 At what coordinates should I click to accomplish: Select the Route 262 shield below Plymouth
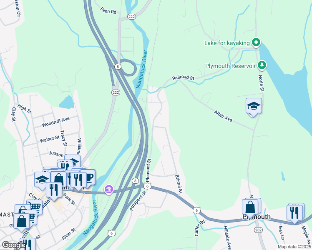pyautogui.click(x=258, y=230)
